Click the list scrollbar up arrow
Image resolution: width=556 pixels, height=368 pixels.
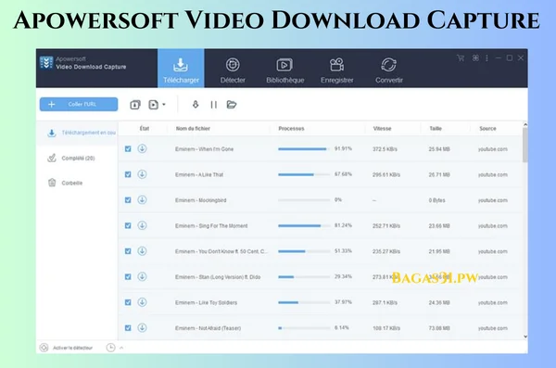pos(525,125)
